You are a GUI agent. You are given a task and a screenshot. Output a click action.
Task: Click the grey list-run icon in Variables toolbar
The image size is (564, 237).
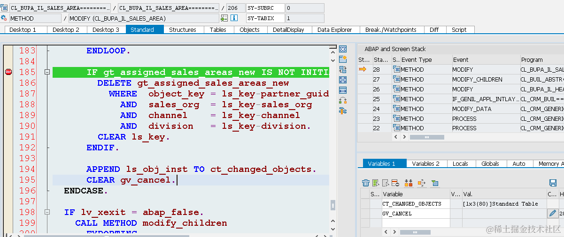point(386,183)
